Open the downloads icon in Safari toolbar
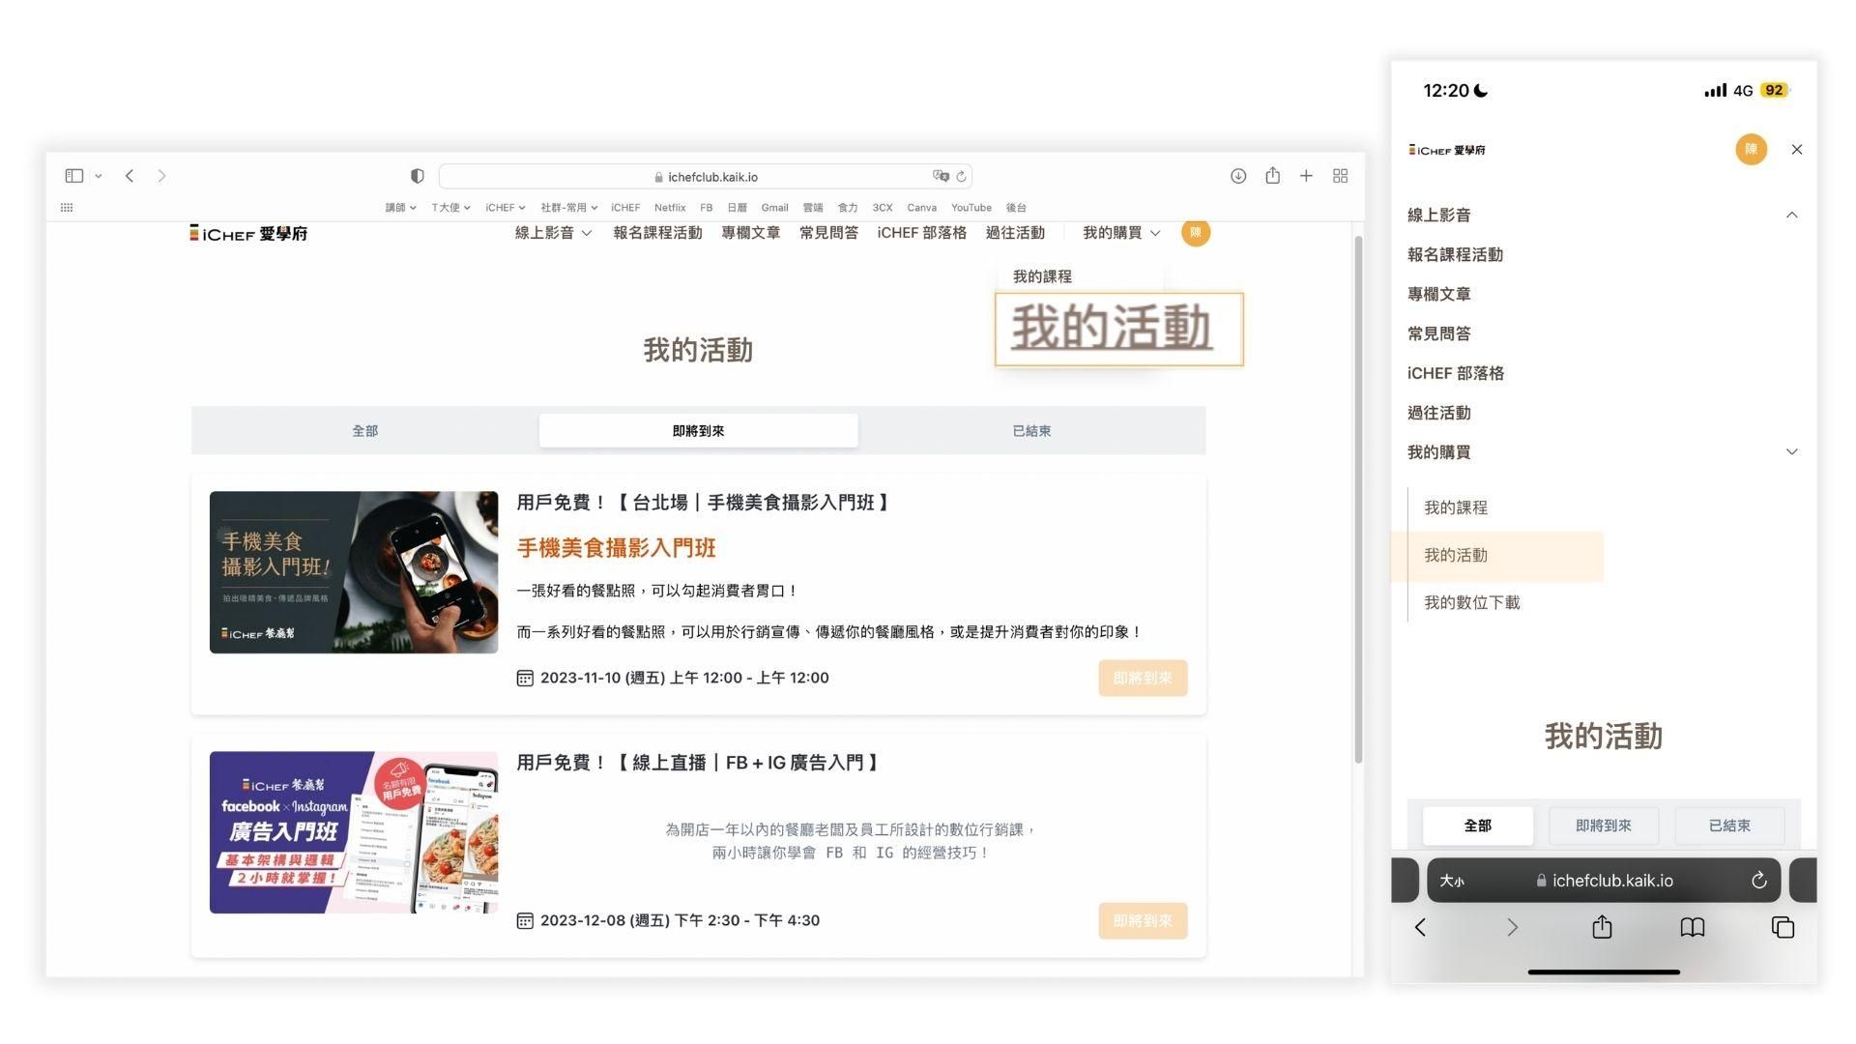Viewport: 1856px width, 1044px height. 1237,176
